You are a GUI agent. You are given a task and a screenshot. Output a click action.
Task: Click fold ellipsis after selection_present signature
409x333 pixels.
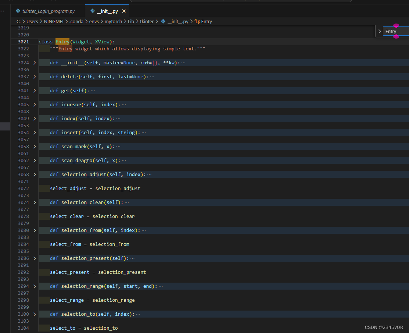133,258
